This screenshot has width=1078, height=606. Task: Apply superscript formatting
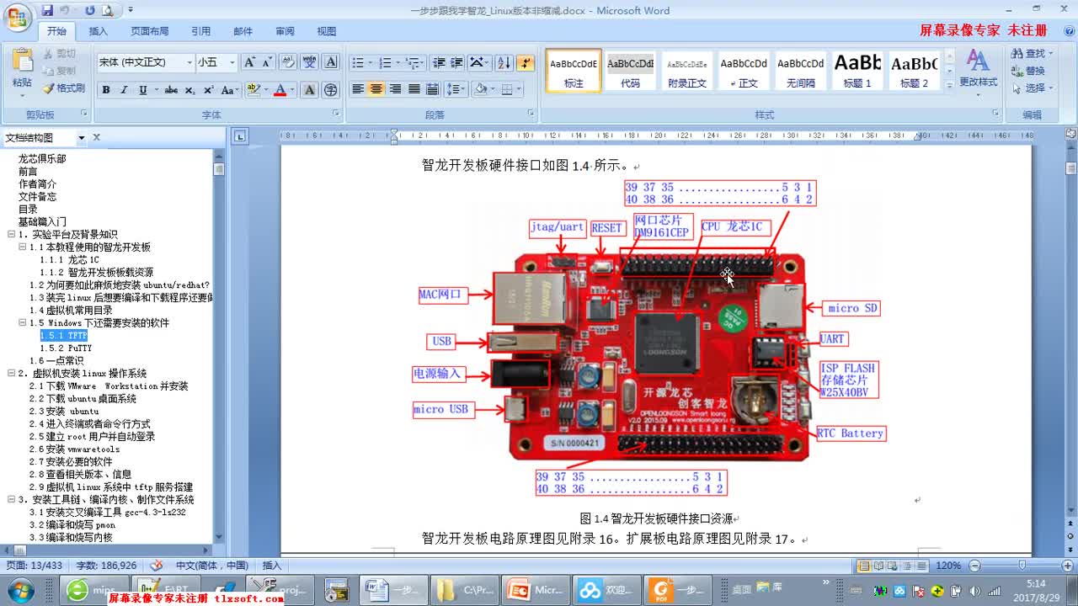coord(208,89)
